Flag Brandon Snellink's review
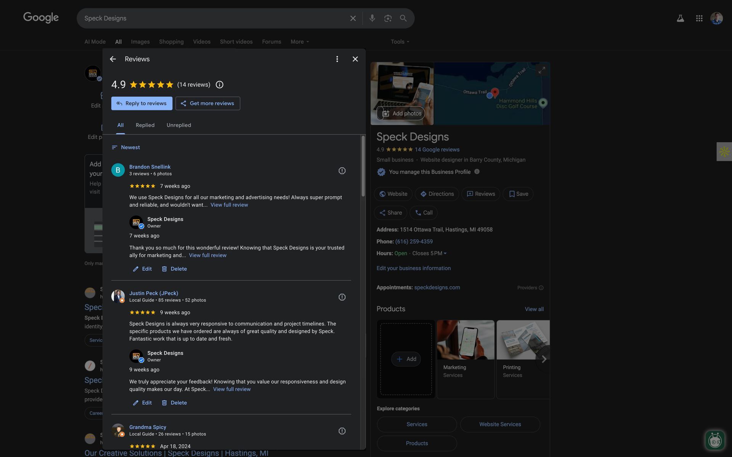The width and height of the screenshot is (732, 457). click(x=342, y=171)
